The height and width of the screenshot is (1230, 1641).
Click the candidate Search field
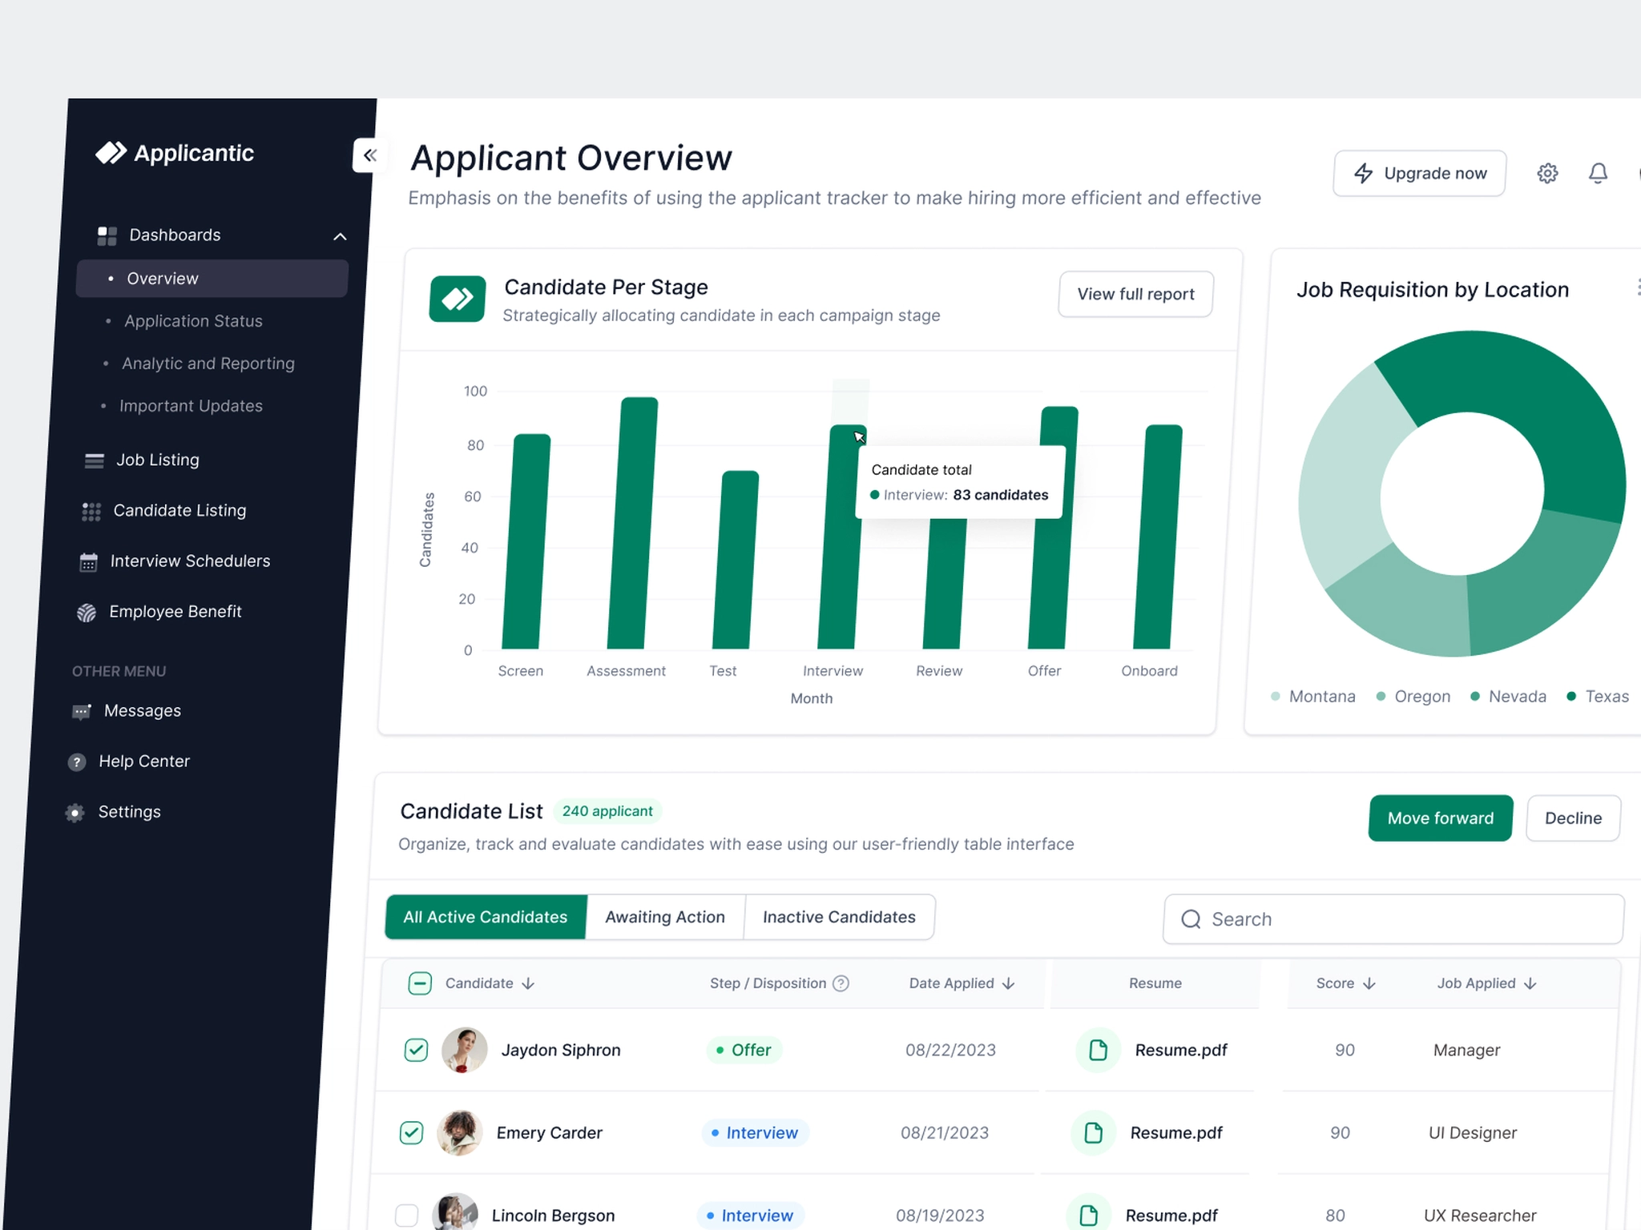pyautogui.click(x=1393, y=919)
